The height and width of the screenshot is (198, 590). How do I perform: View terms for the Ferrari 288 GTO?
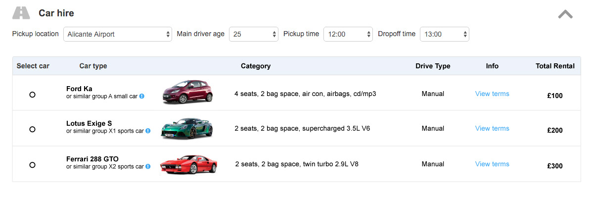pos(492,164)
